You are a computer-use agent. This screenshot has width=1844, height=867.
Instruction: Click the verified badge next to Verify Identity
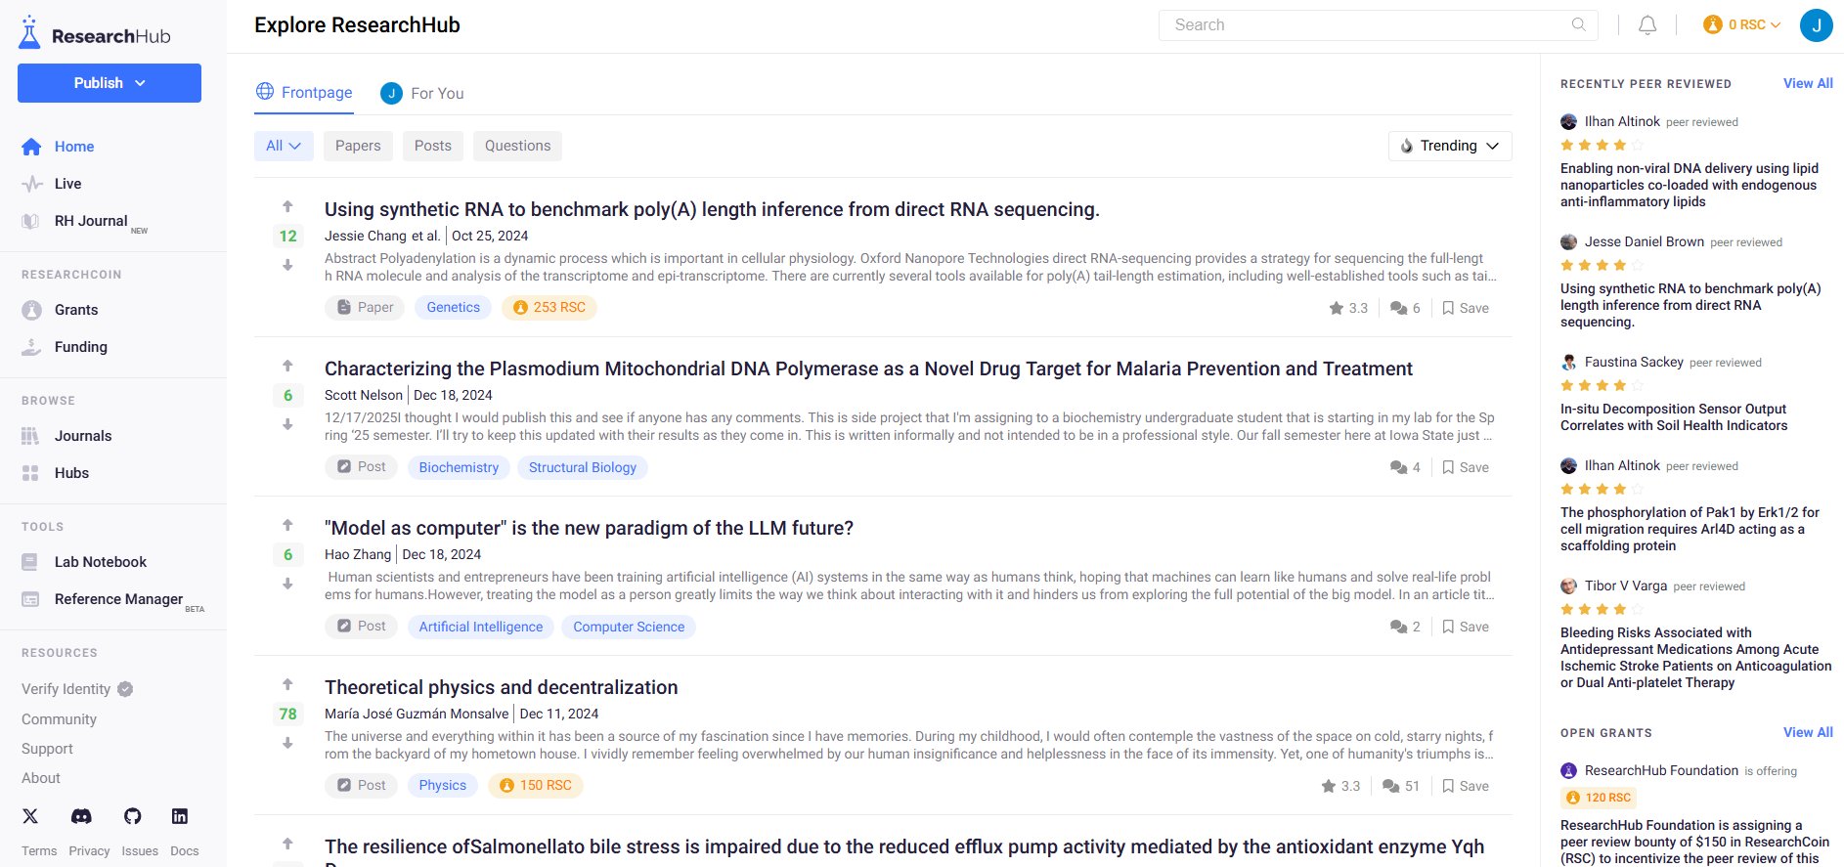coord(125,689)
